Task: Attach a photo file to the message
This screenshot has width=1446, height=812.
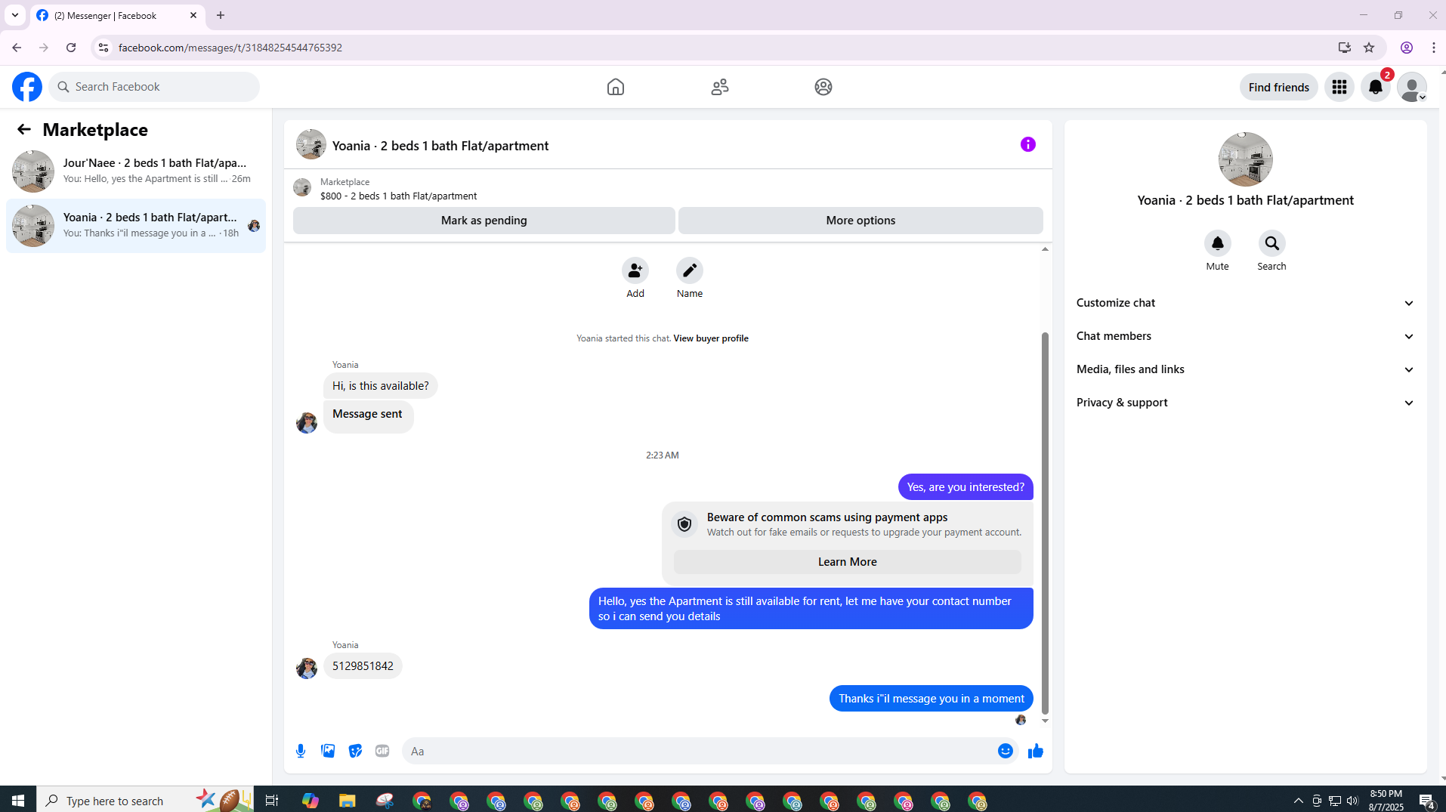Action: (x=328, y=751)
